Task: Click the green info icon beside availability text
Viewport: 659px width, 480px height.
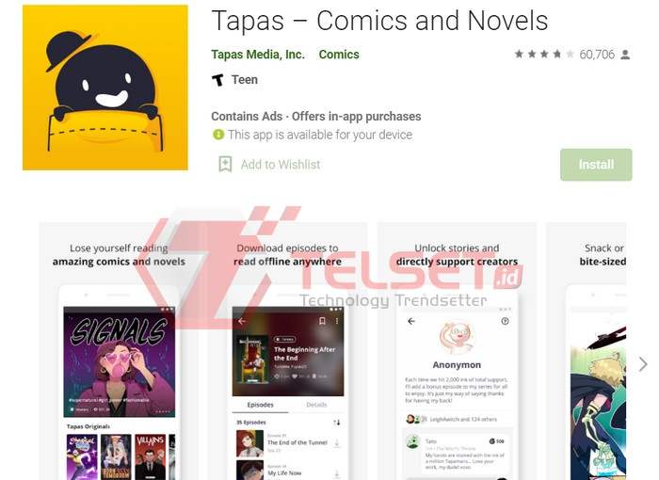Action: coord(218,135)
